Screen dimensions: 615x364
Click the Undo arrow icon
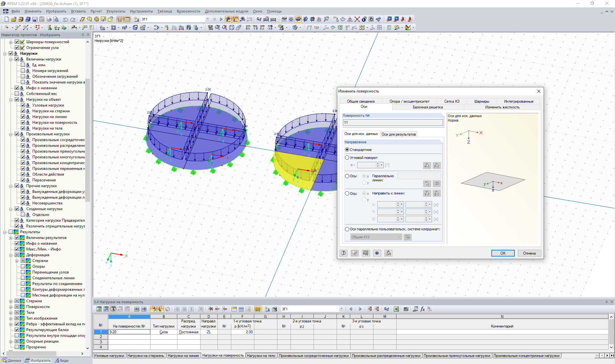65,19
